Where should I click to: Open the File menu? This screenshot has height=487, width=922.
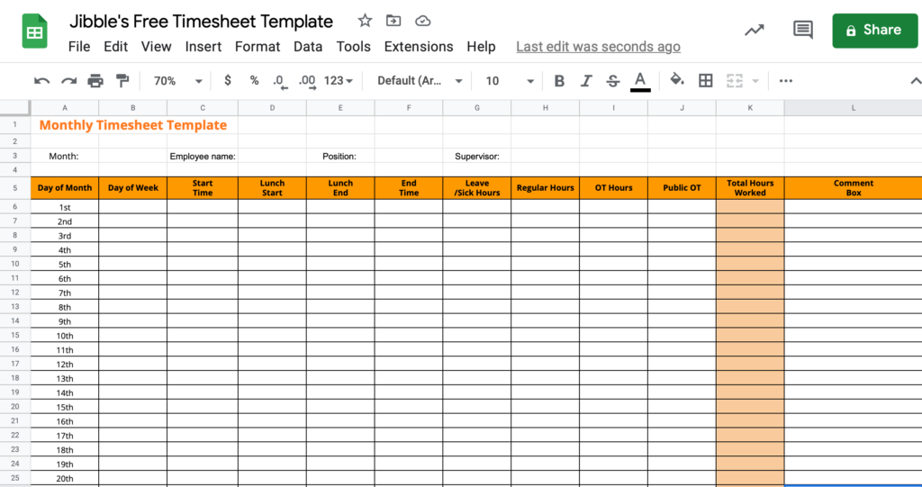pyautogui.click(x=79, y=47)
